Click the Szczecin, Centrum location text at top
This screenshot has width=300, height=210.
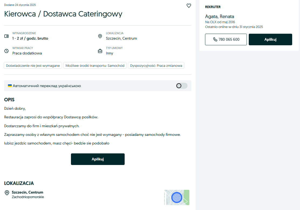[x=121, y=38]
